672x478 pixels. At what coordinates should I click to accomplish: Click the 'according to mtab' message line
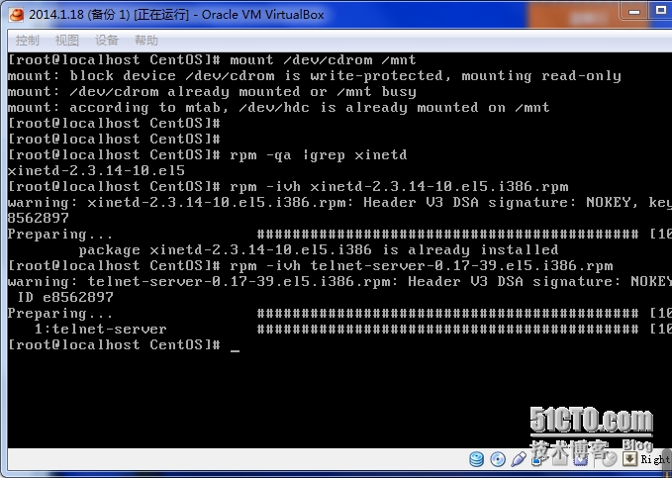tap(278, 108)
